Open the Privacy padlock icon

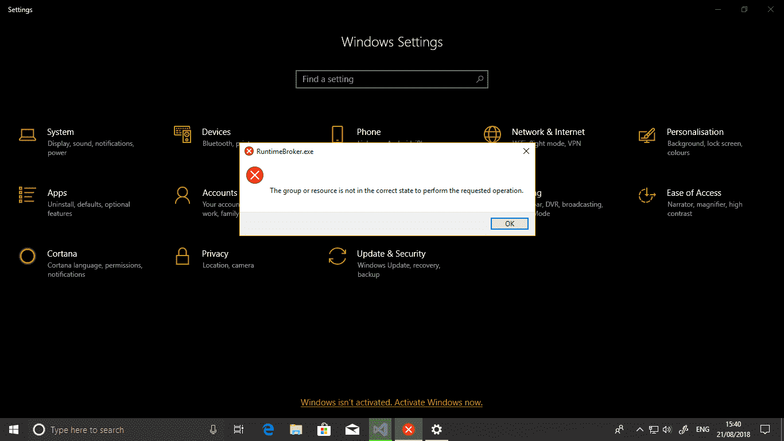[183, 256]
